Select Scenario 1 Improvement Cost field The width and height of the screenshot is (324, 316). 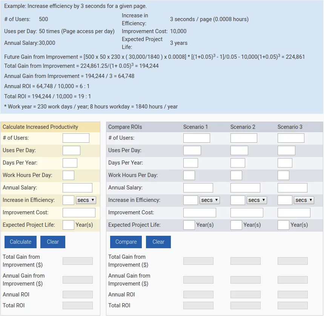click(200, 212)
